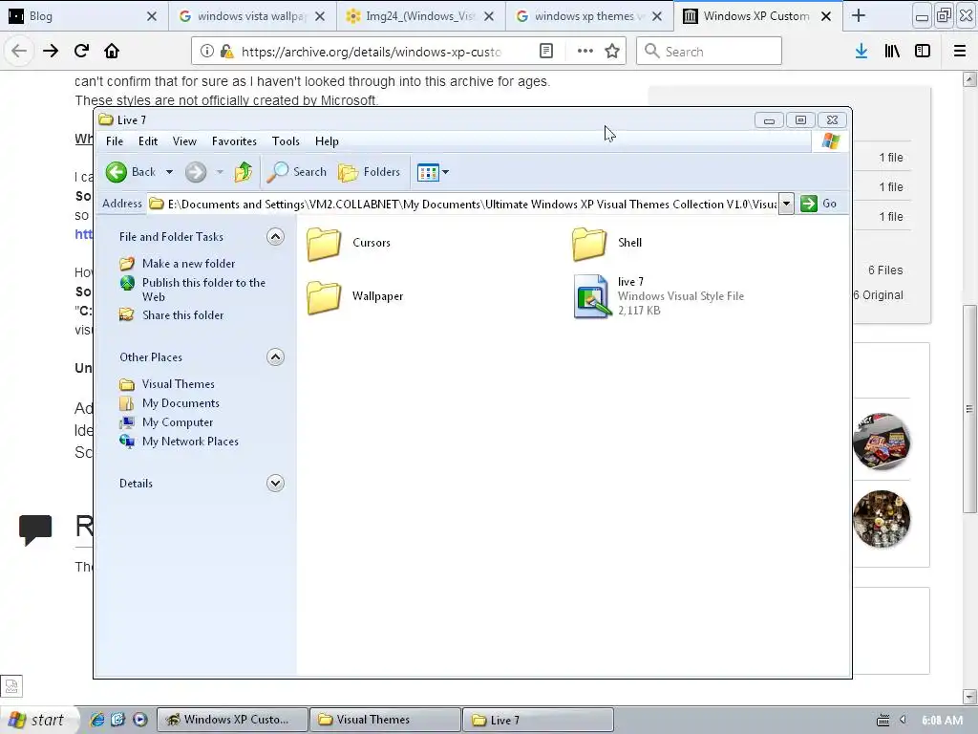Open the View menu
The height and width of the screenshot is (734, 978).
184,141
